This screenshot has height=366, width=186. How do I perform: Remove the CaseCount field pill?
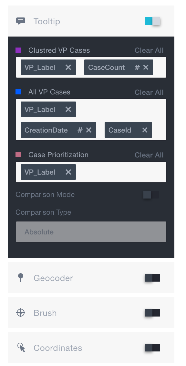[145, 67]
